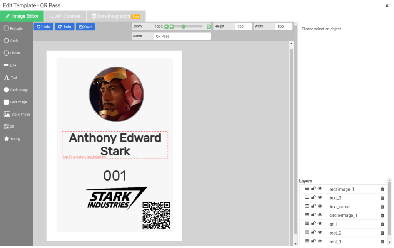Viewport: 394px width, 248px height.
Task: Delete the rect_1 layer
Action: pos(382,241)
